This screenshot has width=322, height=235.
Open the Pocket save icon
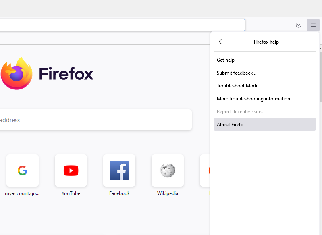[x=298, y=25]
